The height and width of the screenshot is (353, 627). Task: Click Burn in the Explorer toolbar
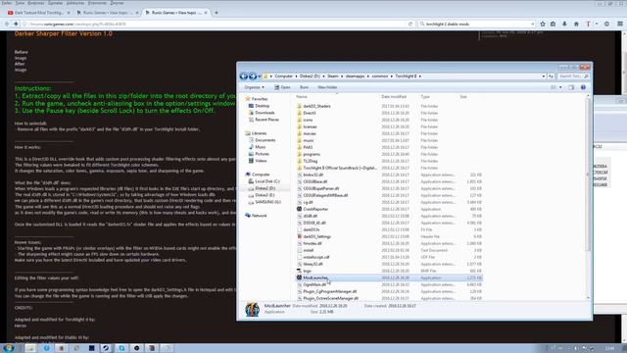(304, 87)
